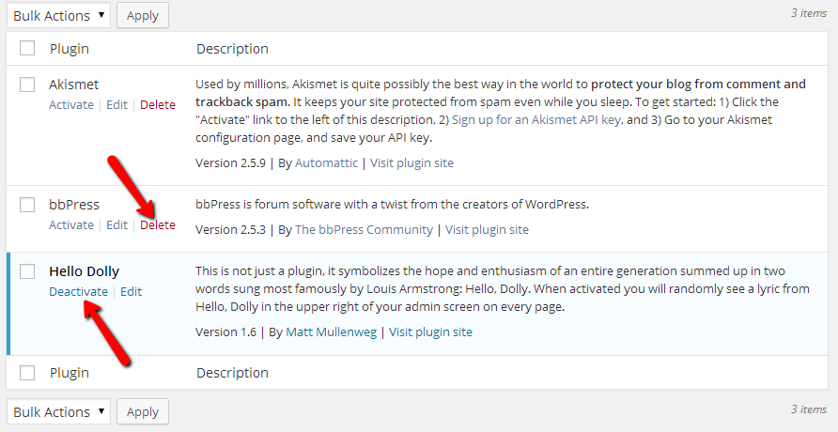Edit the Akismet plugin
This screenshot has width=838, height=432.
point(116,105)
